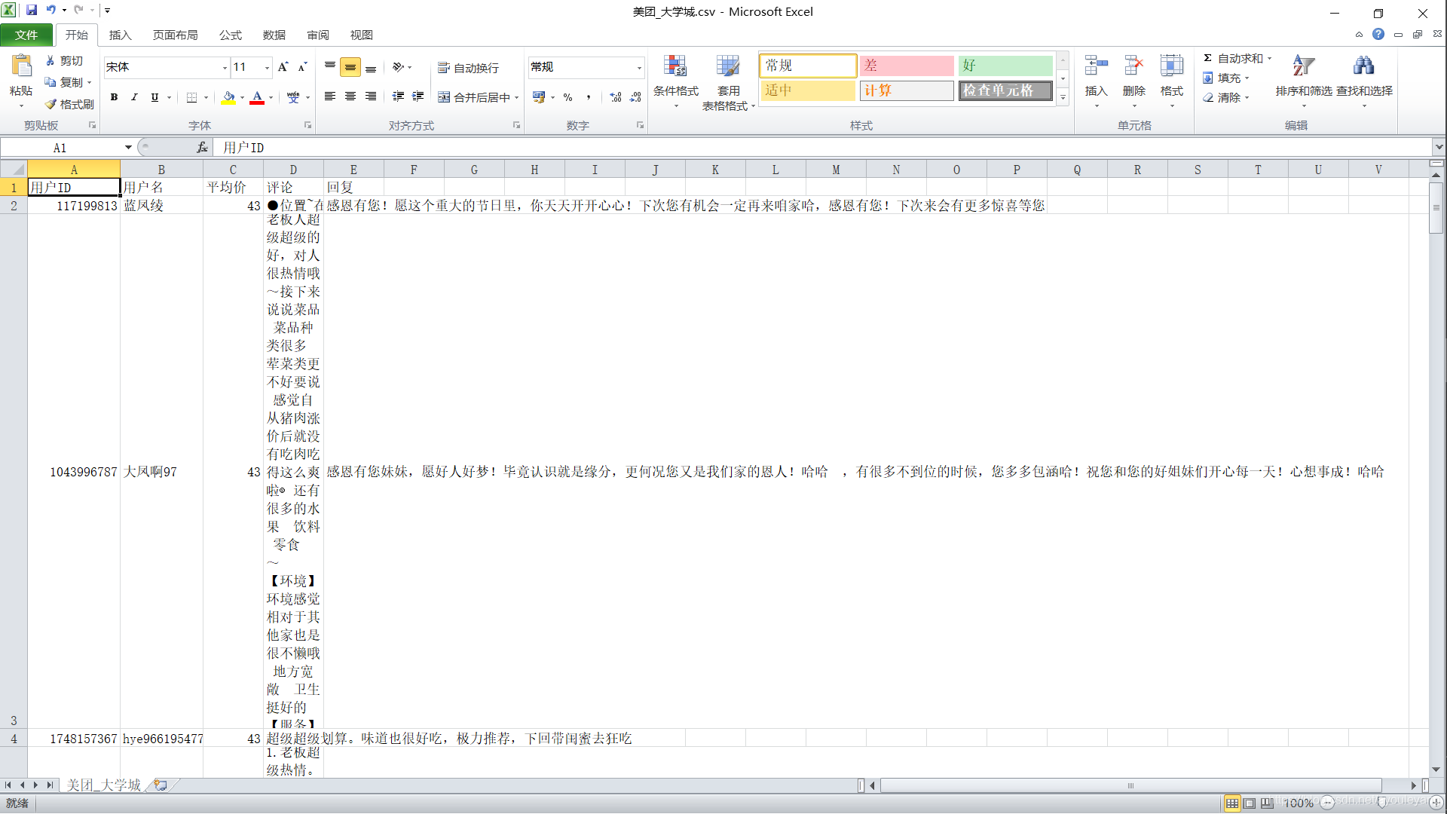Screen dimensions: 1447x814
Task: Click the 格式 Format cells button
Action: (x=1171, y=81)
